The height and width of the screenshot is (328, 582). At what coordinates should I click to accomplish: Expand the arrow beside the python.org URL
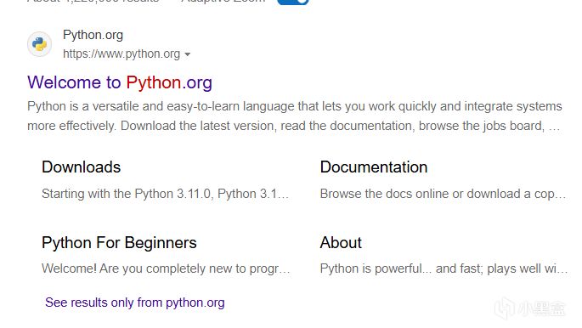click(188, 54)
